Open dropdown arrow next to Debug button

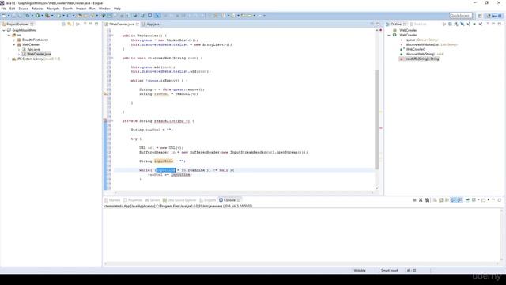click(32, 16)
